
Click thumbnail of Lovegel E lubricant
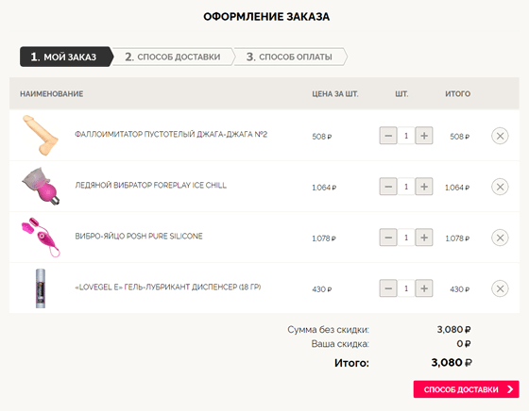pos(41,288)
